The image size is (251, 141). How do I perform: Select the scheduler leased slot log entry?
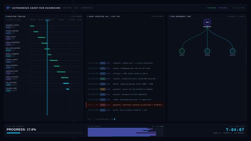pyautogui.click(x=125, y=63)
